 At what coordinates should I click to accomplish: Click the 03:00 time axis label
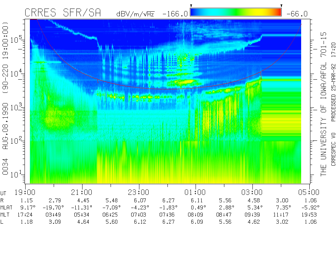click(x=252, y=192)
